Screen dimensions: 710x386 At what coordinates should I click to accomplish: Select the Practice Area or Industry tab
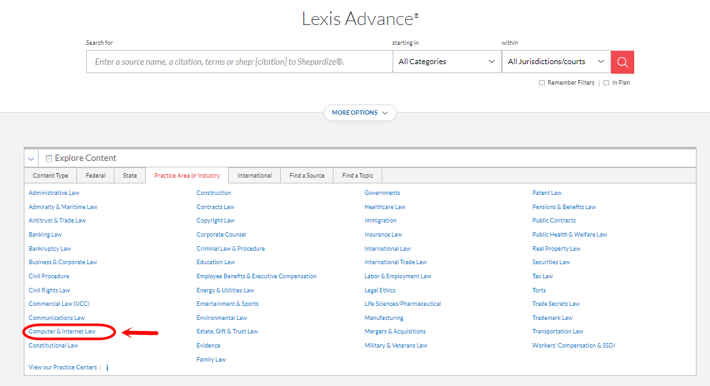[187, 176]
